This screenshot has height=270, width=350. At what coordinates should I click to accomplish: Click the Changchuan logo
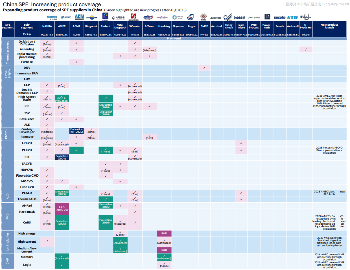click(228, 17)
